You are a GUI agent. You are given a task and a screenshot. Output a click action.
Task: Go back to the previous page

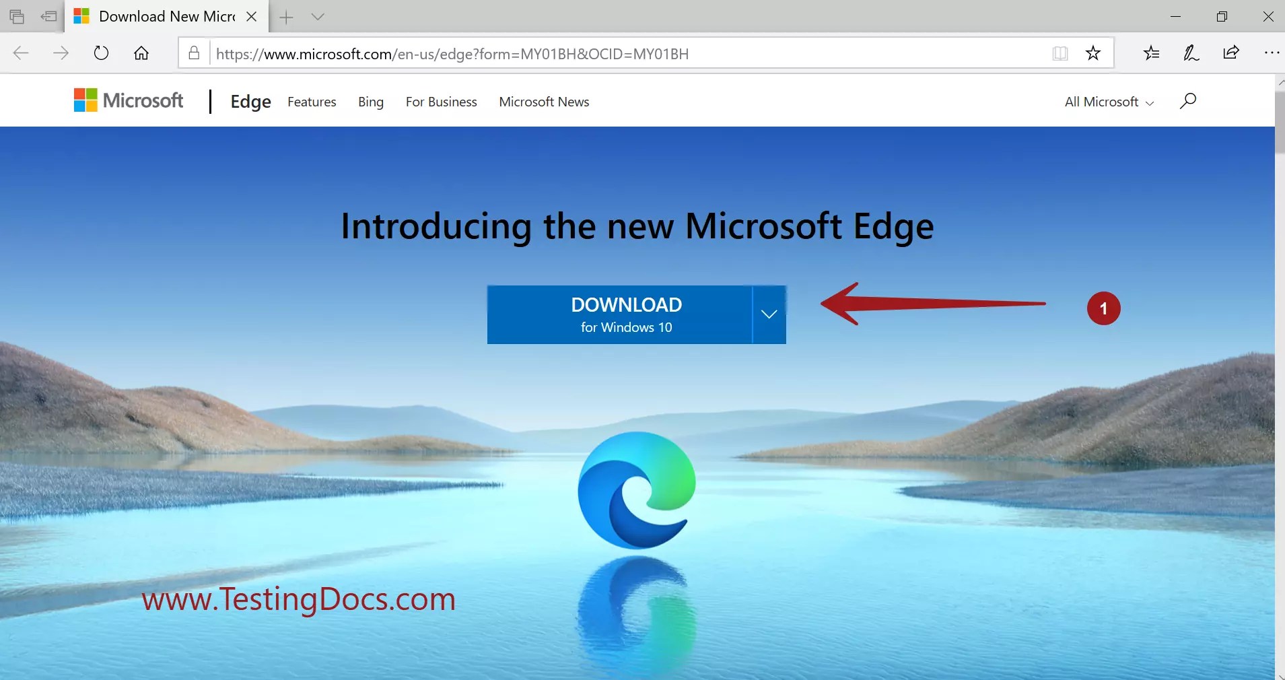click(21, 53)
